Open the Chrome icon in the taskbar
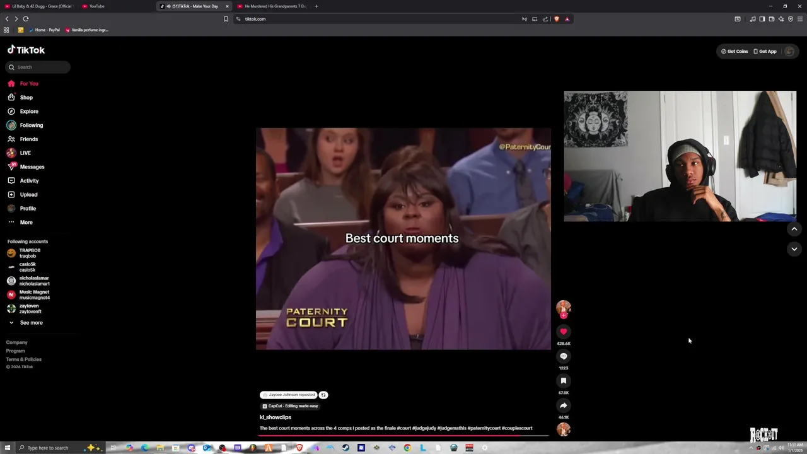The width and height of the screenshot is (807, 454). coord(407,448)
